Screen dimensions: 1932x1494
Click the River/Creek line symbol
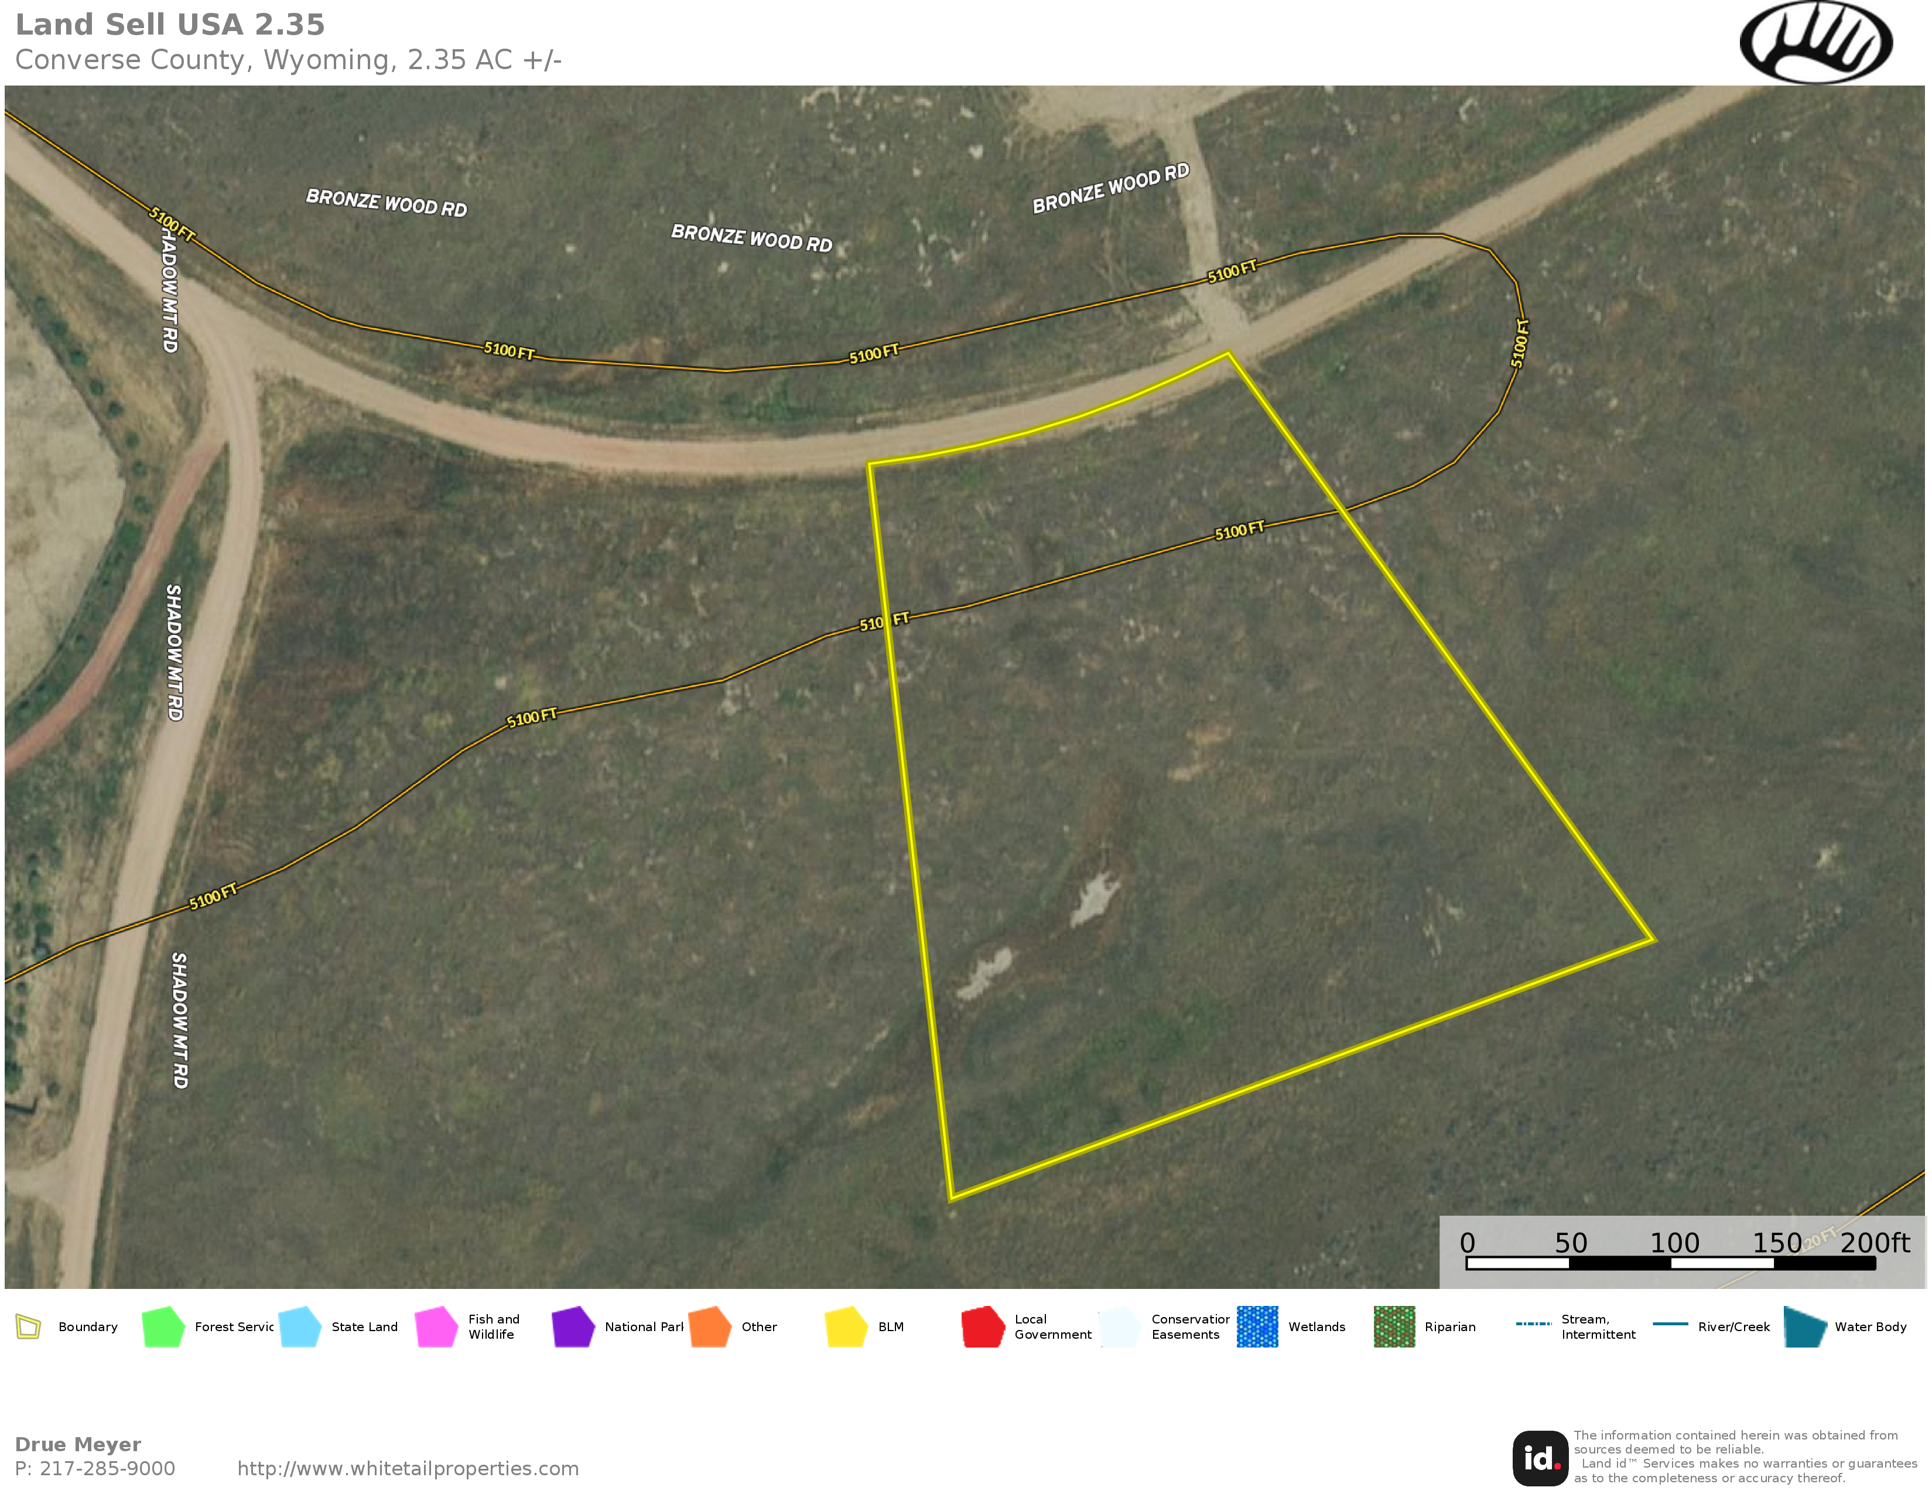click(x=1670, y=1324)
